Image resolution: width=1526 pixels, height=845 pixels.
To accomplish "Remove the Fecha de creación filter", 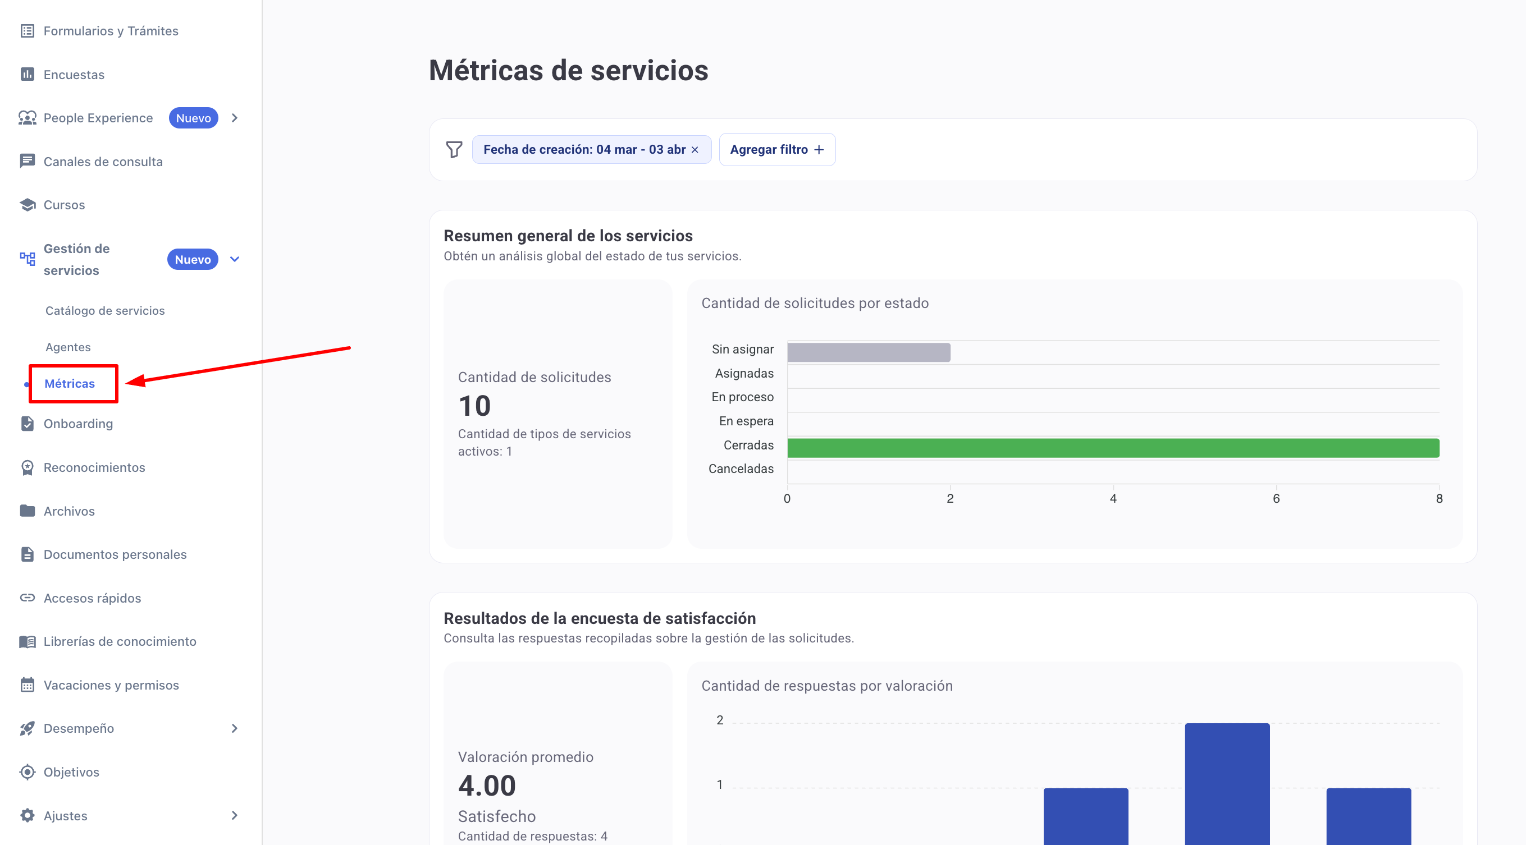I will [695, 150].
